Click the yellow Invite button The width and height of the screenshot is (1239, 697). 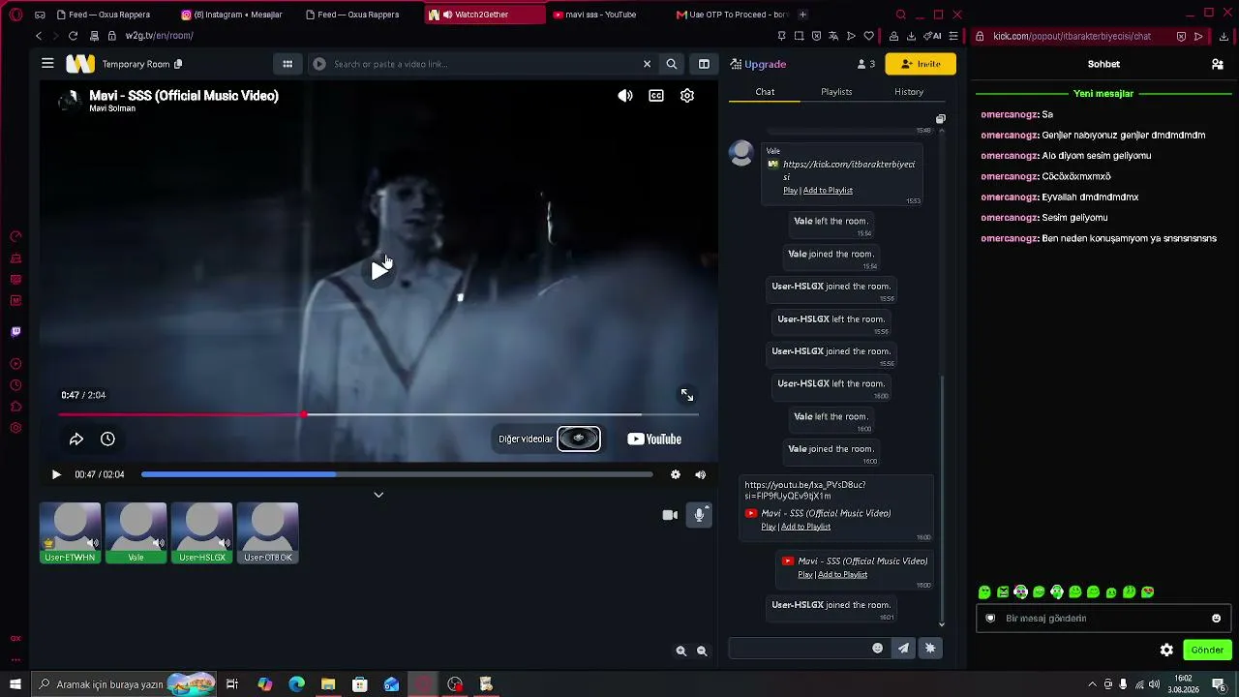coord(921,64)
